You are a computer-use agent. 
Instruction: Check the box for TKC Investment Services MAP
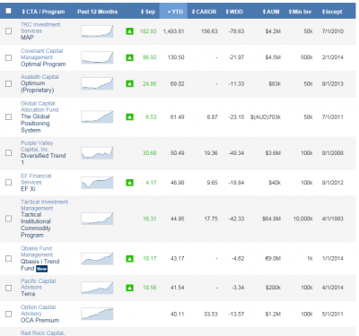click(9, 31)
